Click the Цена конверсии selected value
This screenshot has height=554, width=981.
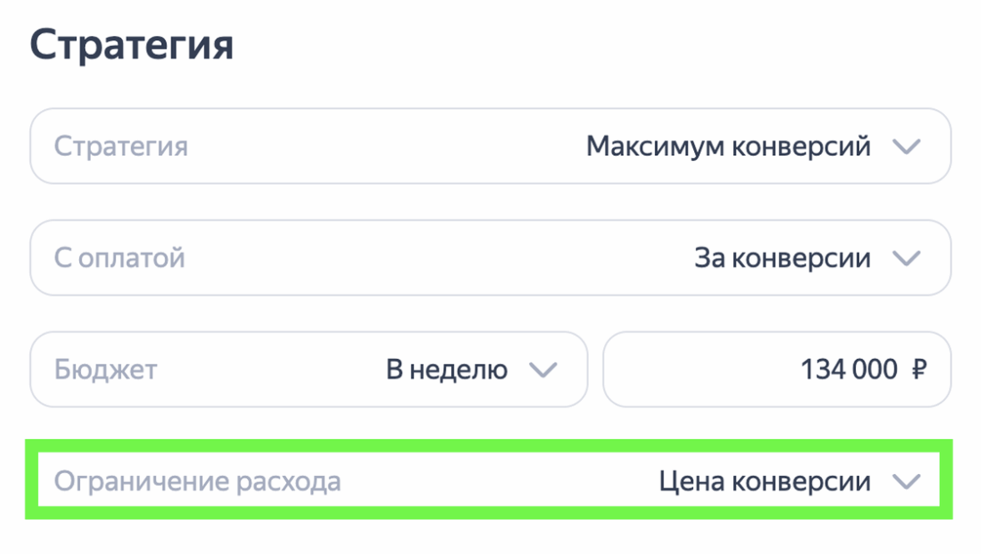[765, 482]
